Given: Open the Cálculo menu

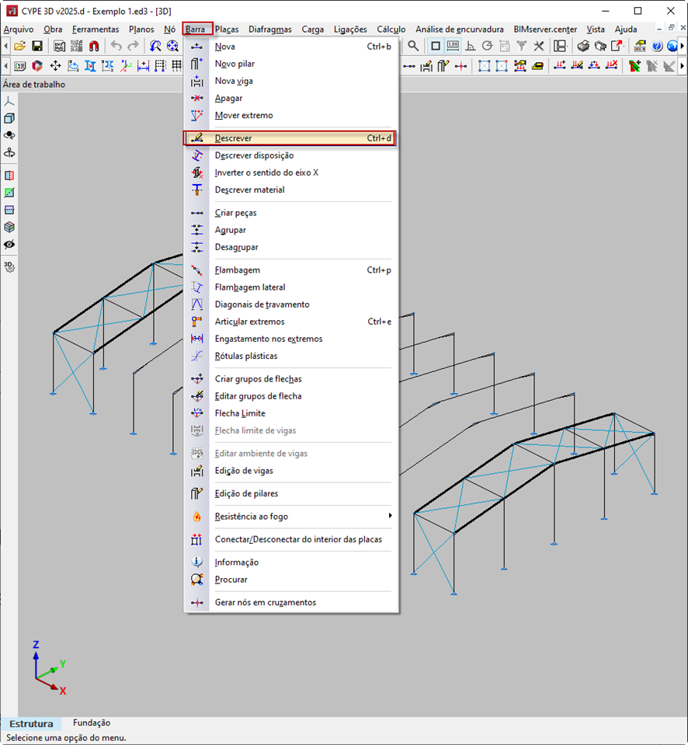Looking at the screenshot, I should pyautogui.click(x=391, y=29).
